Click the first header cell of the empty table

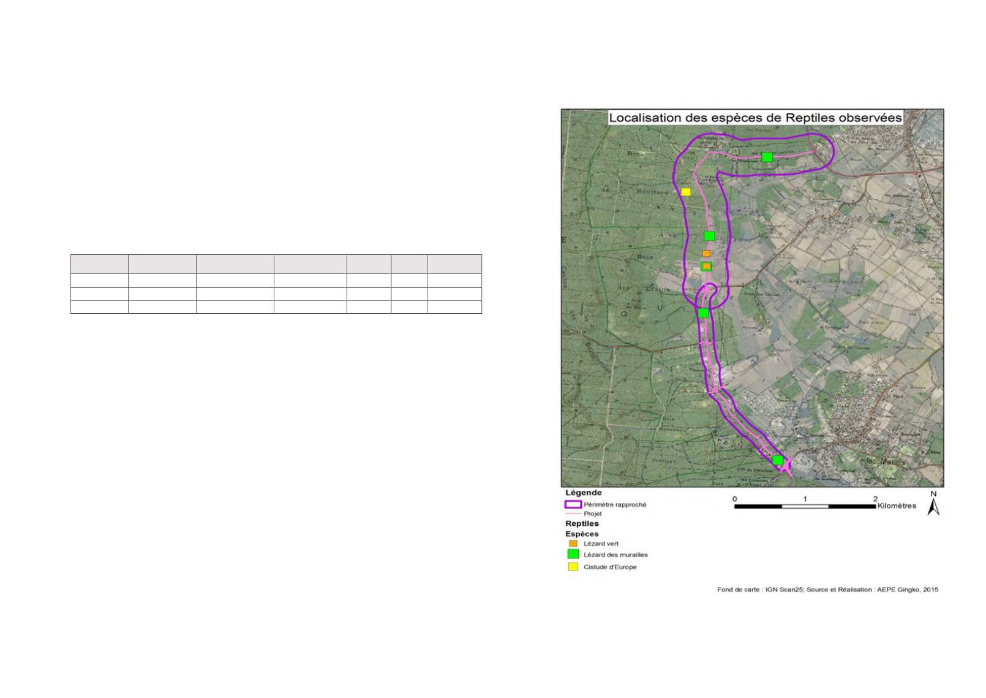99,264
